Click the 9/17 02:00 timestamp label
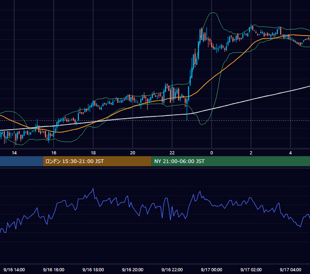The image size is (310, 274). [251, 269]
